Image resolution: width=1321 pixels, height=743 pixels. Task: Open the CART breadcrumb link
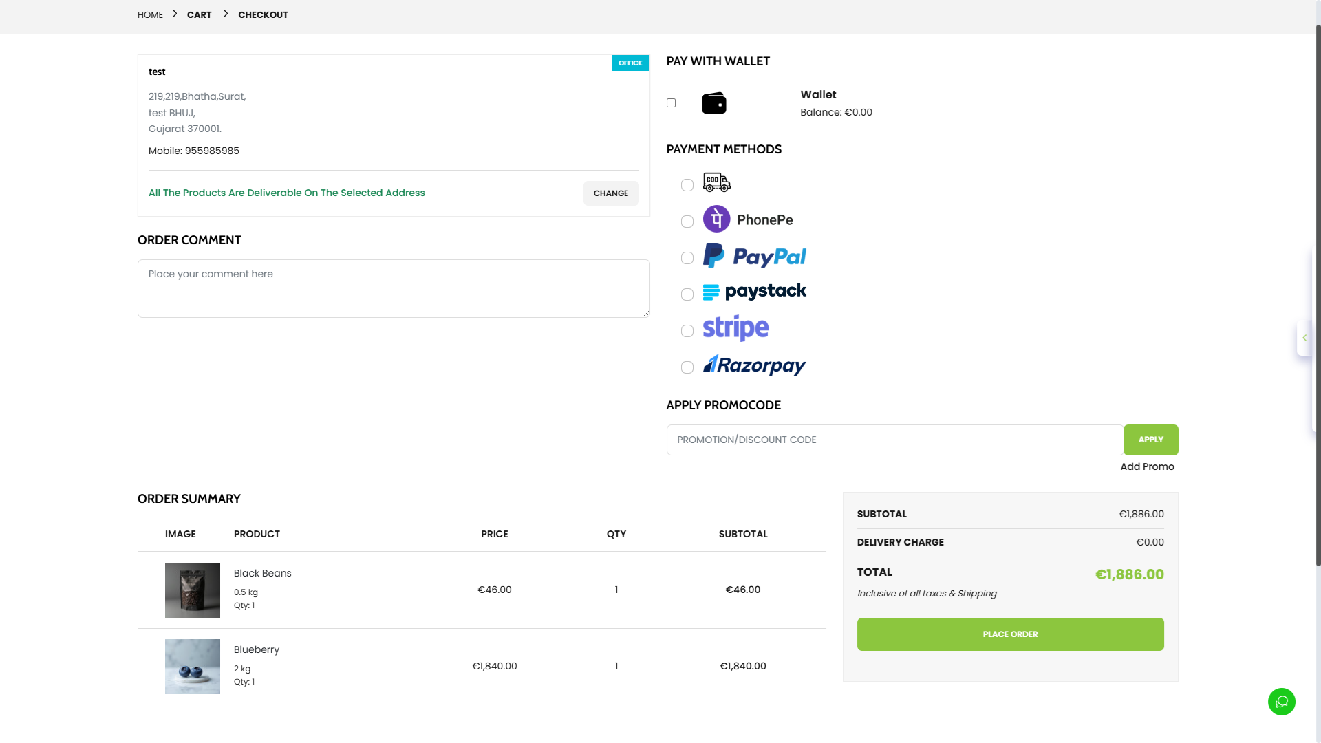(x=199, y=14)
